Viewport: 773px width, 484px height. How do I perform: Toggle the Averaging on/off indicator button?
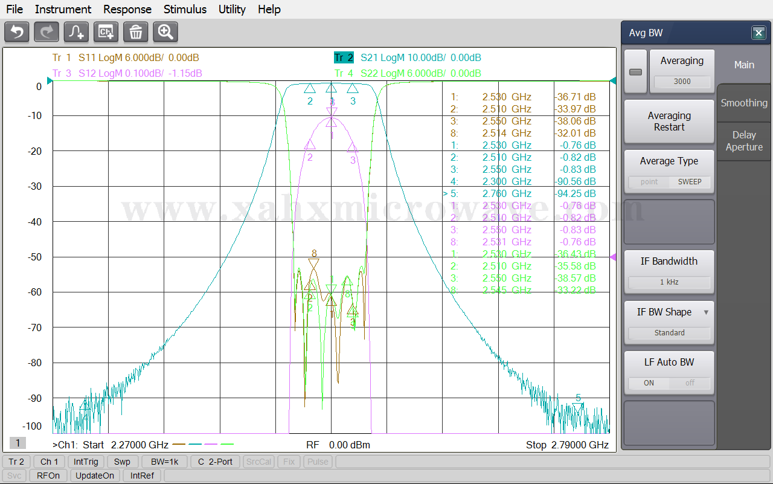tap(635, 72)
